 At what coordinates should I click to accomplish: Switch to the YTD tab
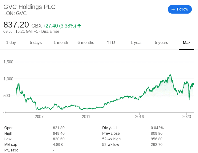click(x=111, y=42)
